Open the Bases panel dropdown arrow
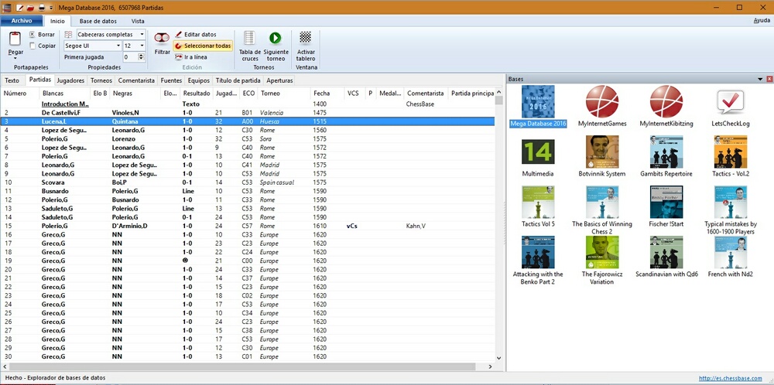 click(x=761, y=80)
